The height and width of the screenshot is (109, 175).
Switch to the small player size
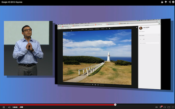165,107
